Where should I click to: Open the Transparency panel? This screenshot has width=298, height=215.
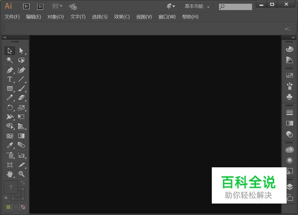(289, 134)
